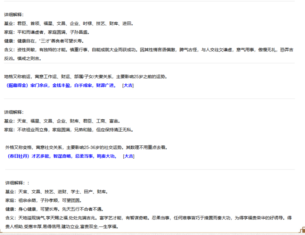Click the line '贵人相助,受惠丰厚,易得信用'

pyautogui.click(x=62, y=227)
